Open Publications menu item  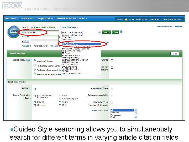click(x=28, y=18)
